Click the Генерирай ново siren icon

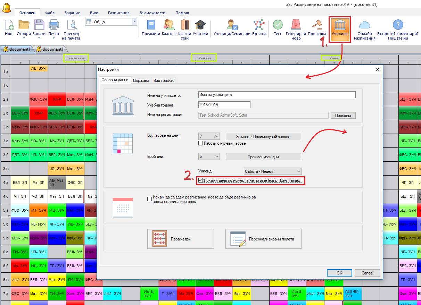tap(296, 25)
